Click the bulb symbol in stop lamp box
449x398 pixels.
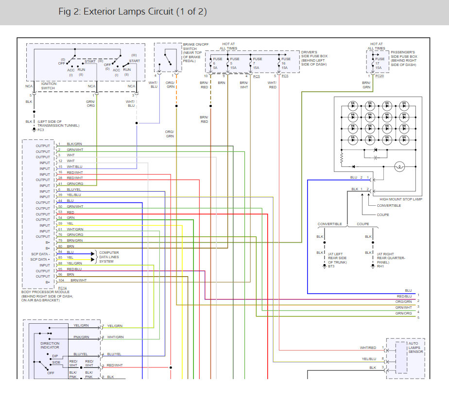click(399, 166)
